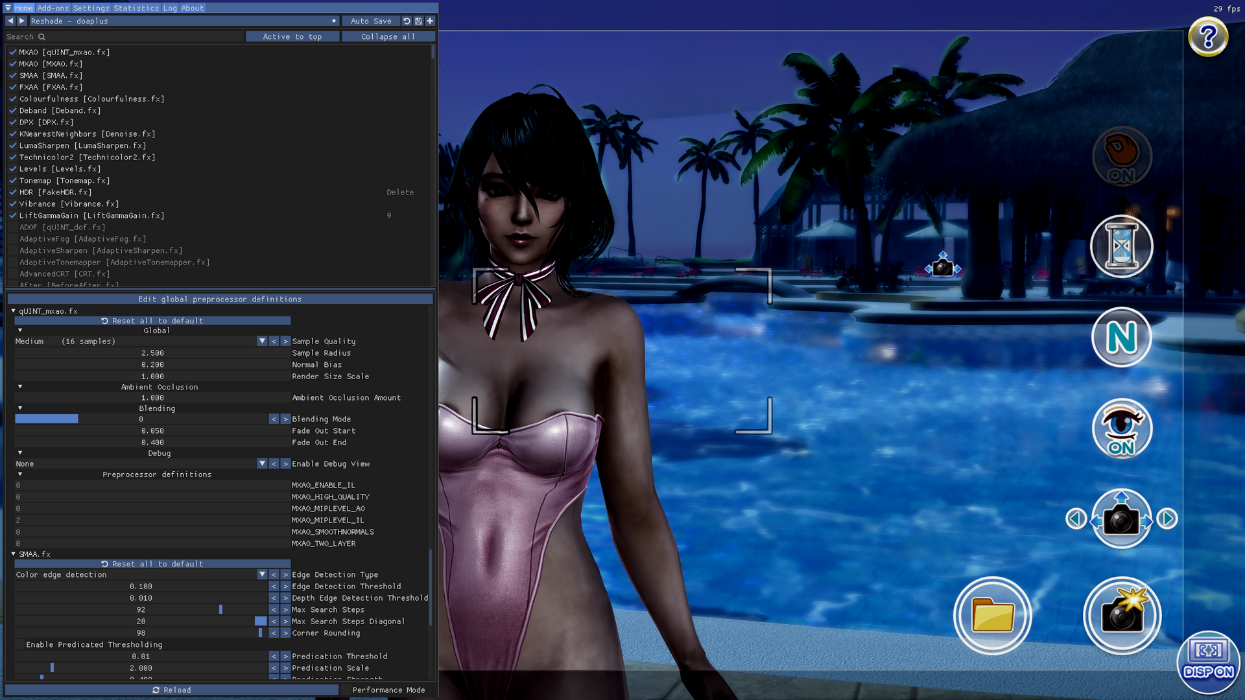Switch to the Home tab

[24, 8]
